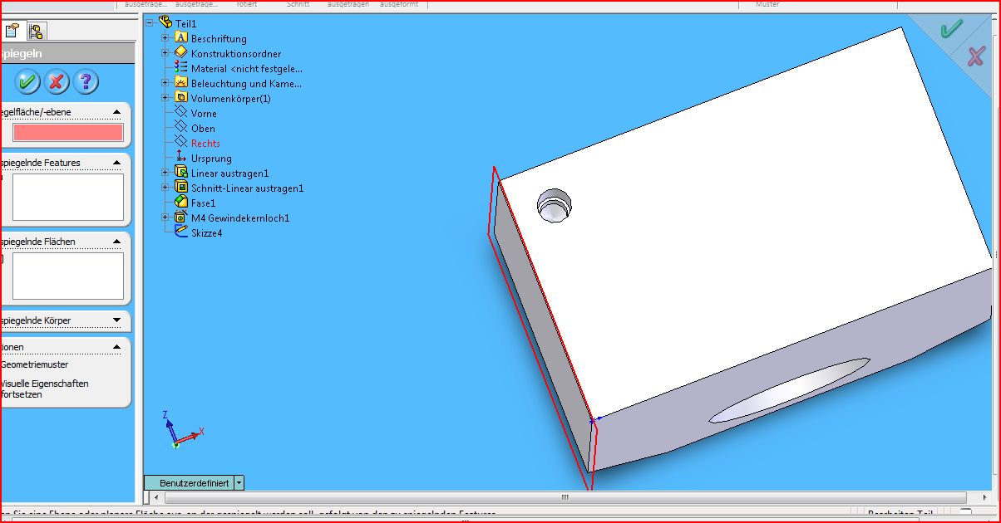Open the Benutzerdefiniert view dropdown arrow

(x=239, y=482)
